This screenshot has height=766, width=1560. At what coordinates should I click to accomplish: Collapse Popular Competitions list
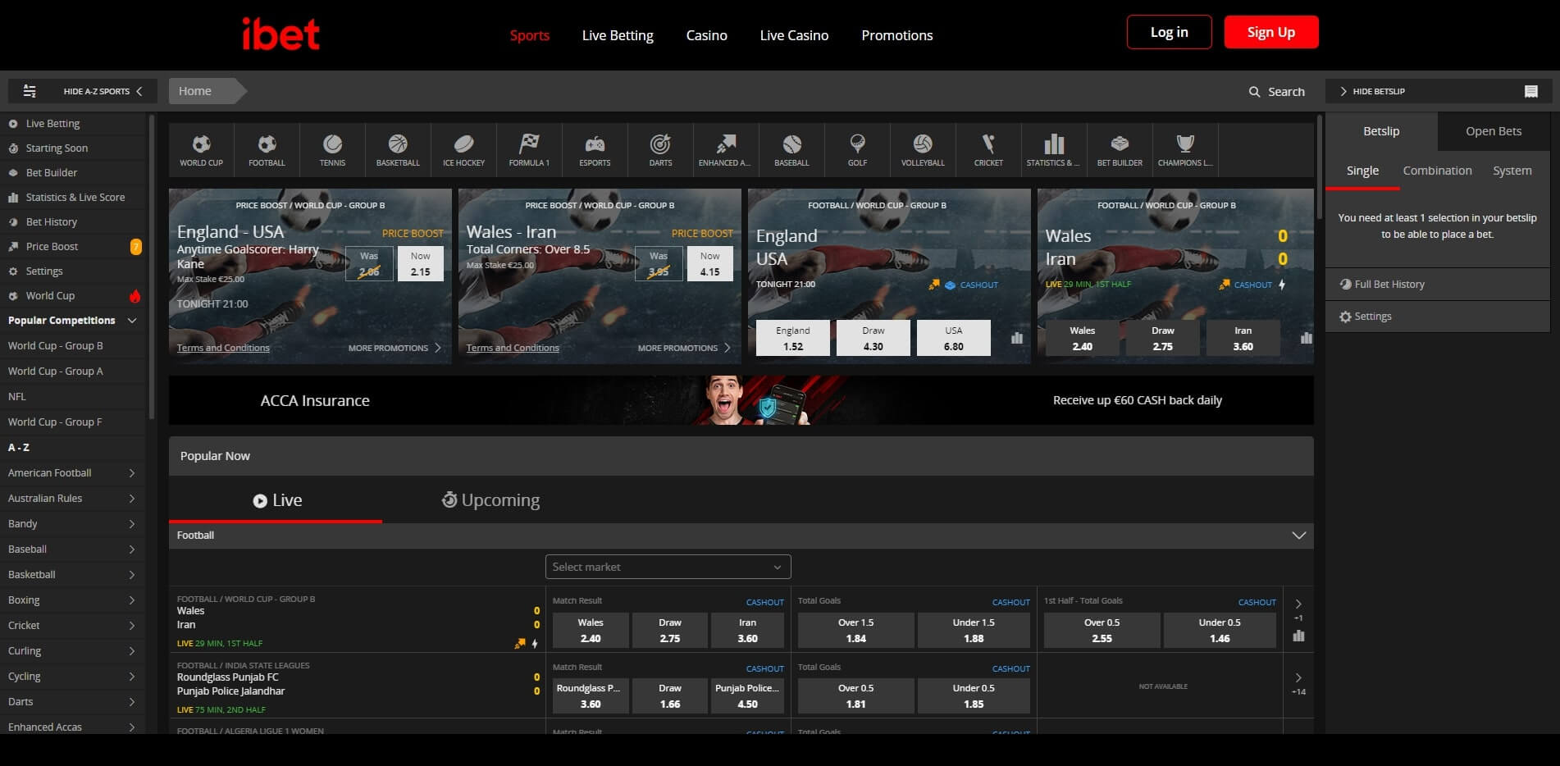131,321
